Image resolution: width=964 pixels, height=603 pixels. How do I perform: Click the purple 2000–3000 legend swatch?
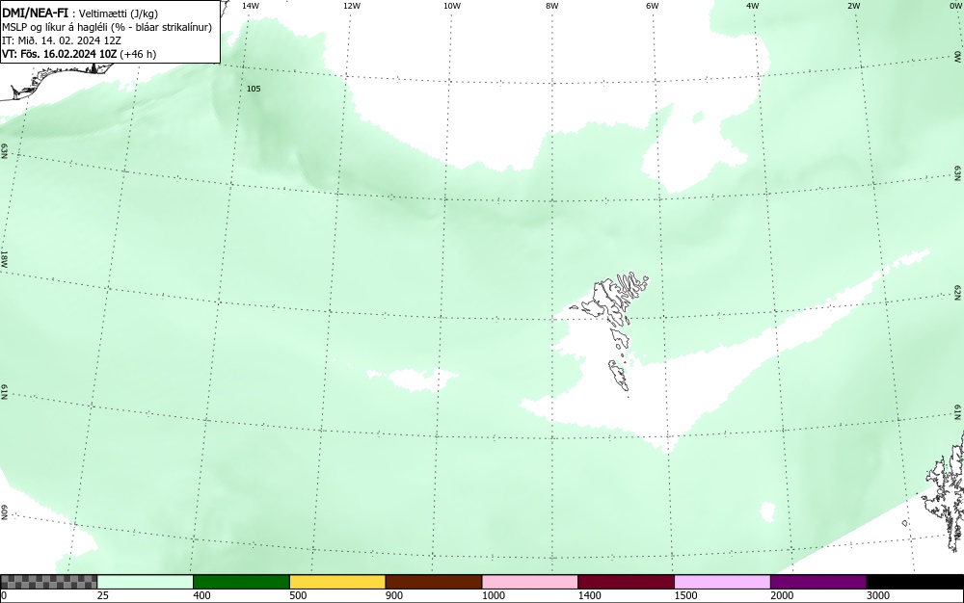pos(818,582)
